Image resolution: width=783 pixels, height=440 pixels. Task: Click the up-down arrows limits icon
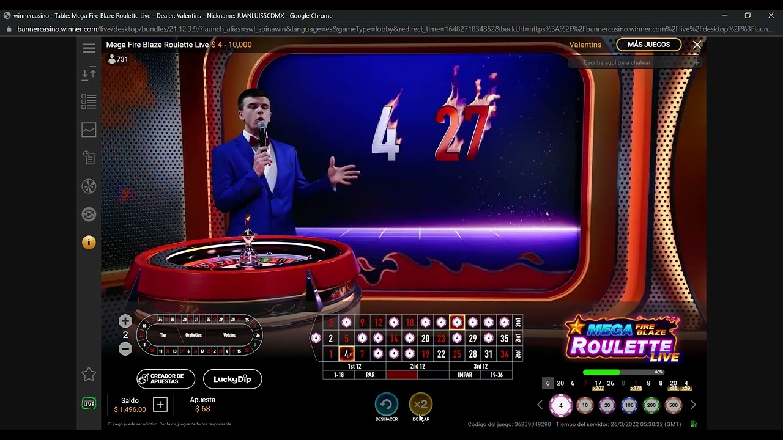click(x=89, y=73)
